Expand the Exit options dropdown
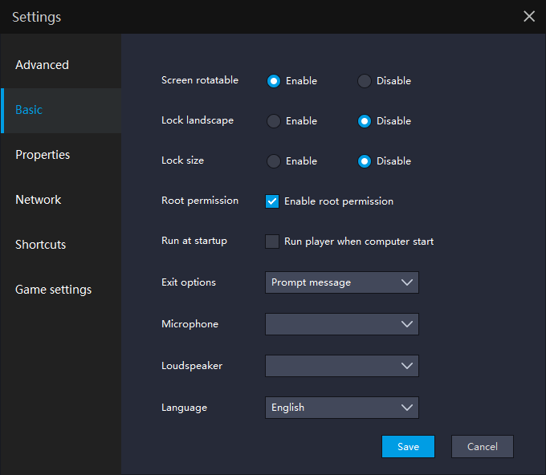Screen dimensions: 546x475 coord(341,282)
